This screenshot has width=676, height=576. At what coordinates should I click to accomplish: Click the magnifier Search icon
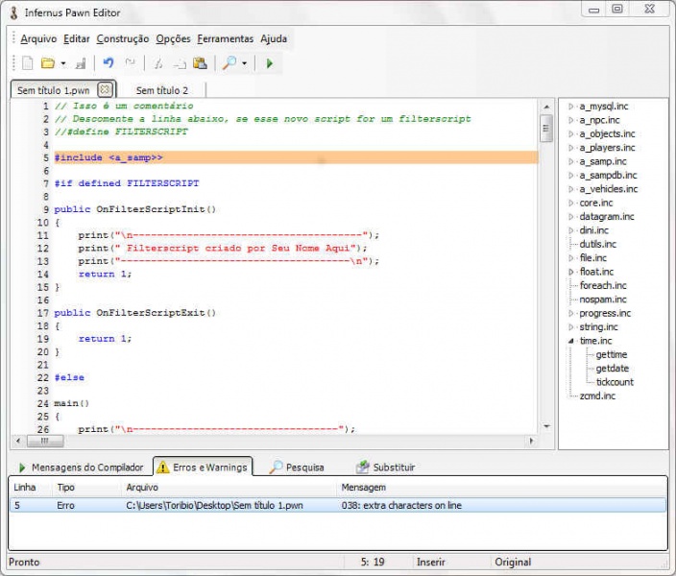[229, 63]
